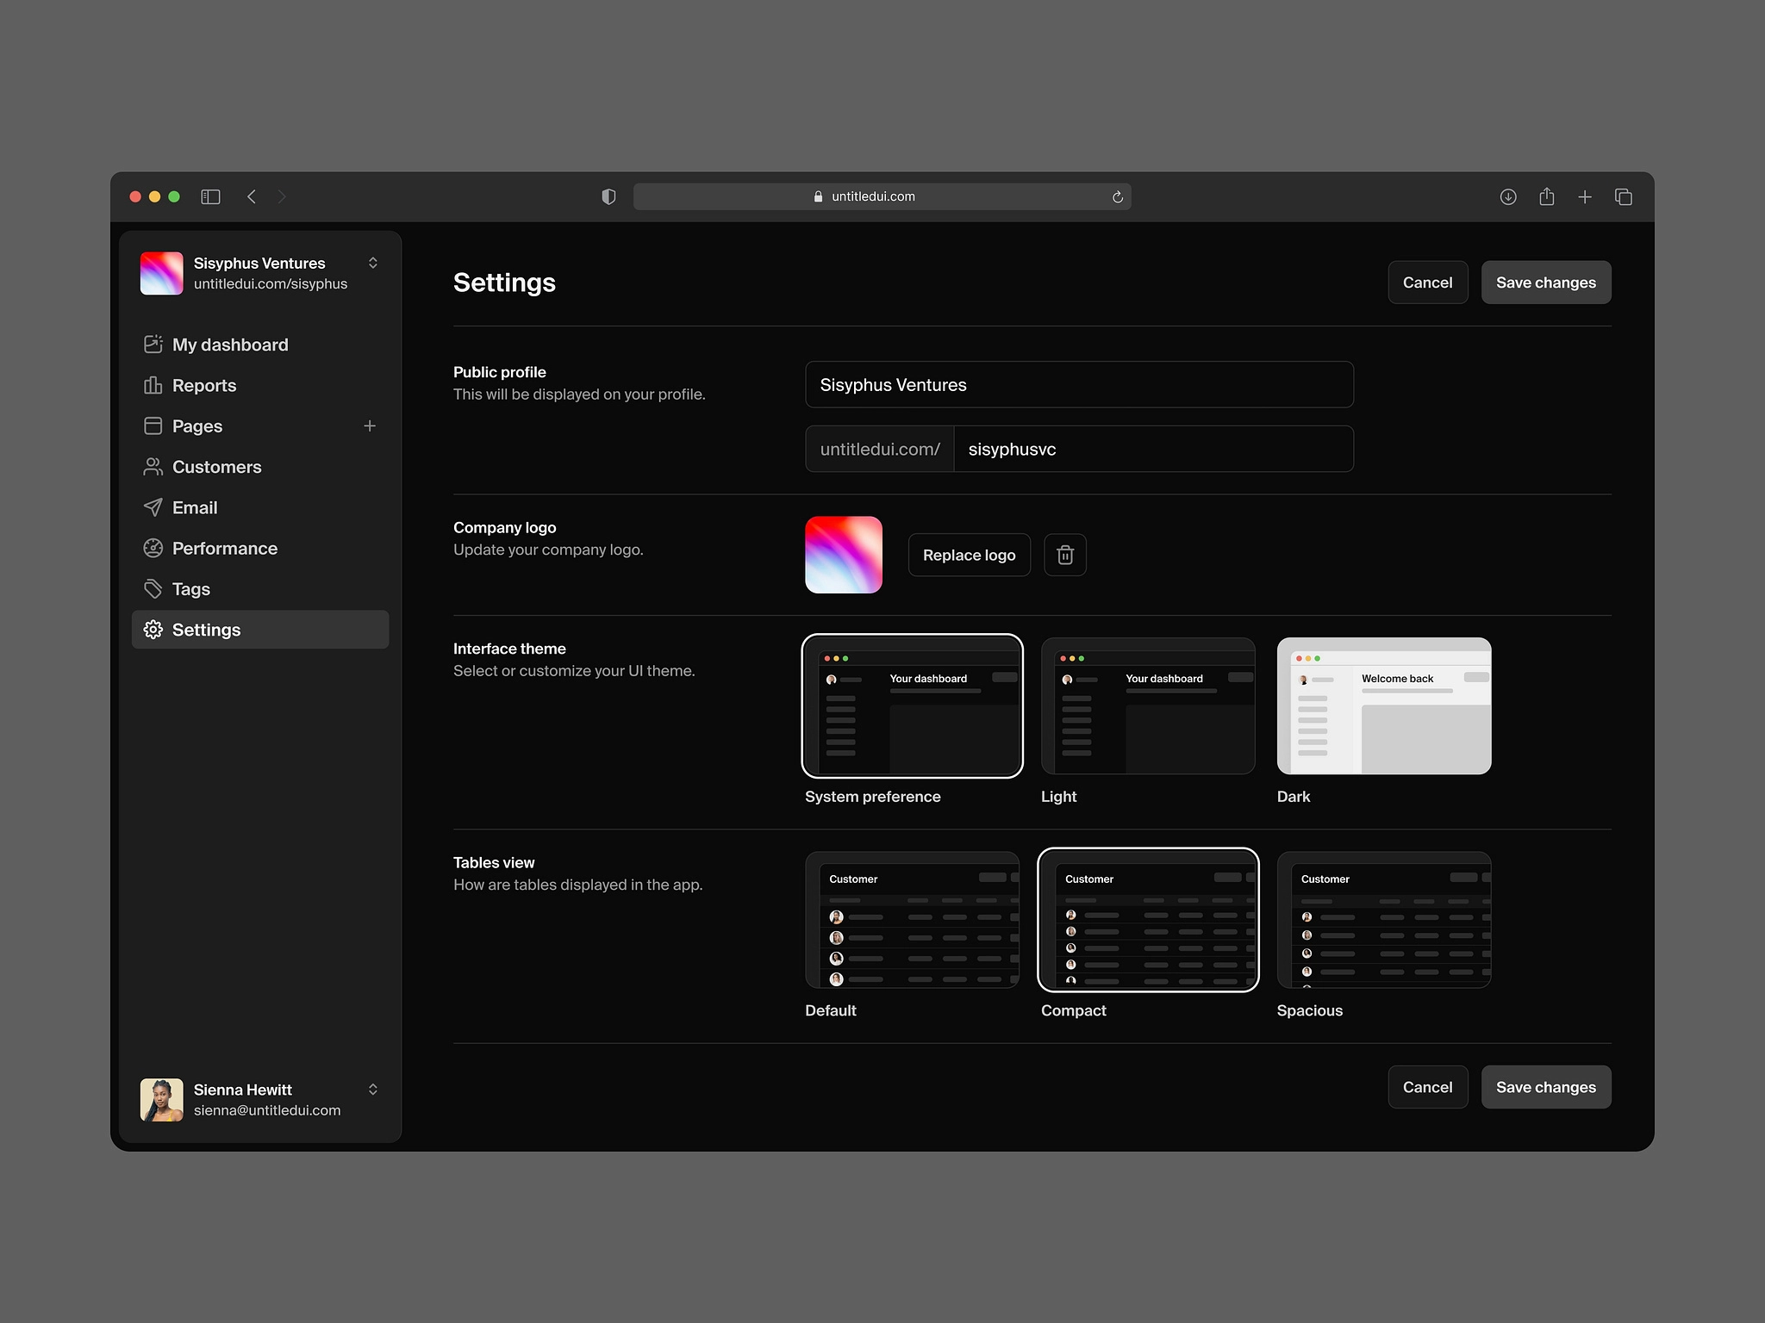Open My dashboard from sidebar
Image resolution: width=1765 pixels, height=1323 pixels.
click(260, 345)
